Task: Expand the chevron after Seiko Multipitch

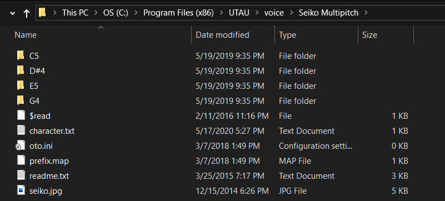Action: point(366,13)
